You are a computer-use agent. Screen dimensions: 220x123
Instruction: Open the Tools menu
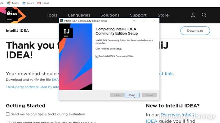[52, 15]
